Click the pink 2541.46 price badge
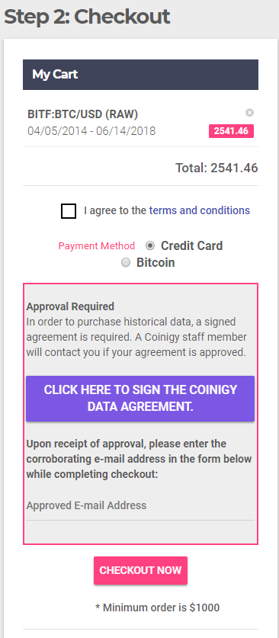 click(x=232, y=131)
